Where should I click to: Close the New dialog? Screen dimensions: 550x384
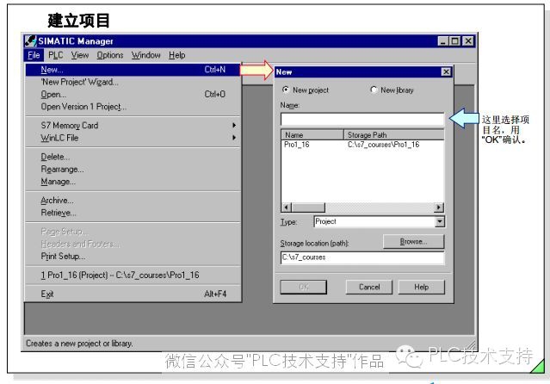446,72
